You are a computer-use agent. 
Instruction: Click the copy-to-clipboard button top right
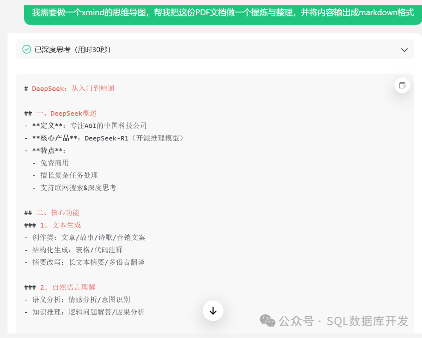402,85
